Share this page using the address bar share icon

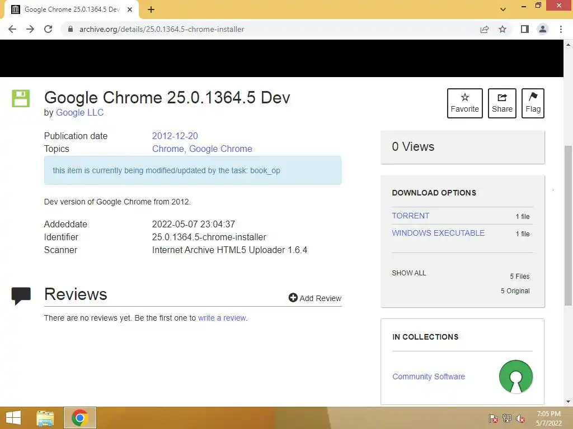point(485,29)
